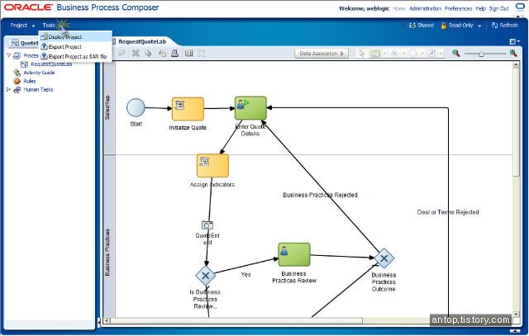Click the Sign Out link

499,8
